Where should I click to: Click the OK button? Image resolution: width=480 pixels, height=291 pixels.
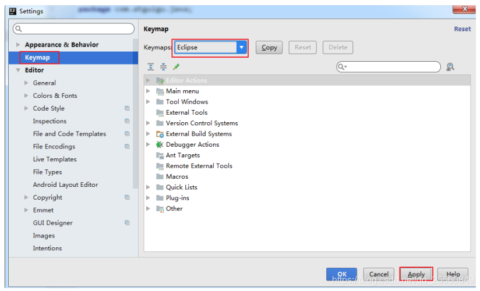coord(341,274)
